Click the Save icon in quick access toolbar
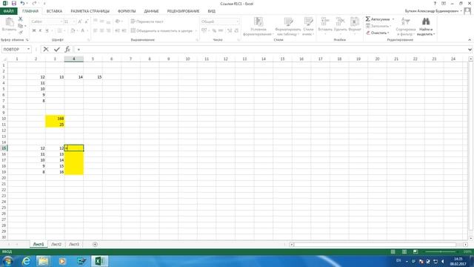The image size is (474, 267). 14,3
